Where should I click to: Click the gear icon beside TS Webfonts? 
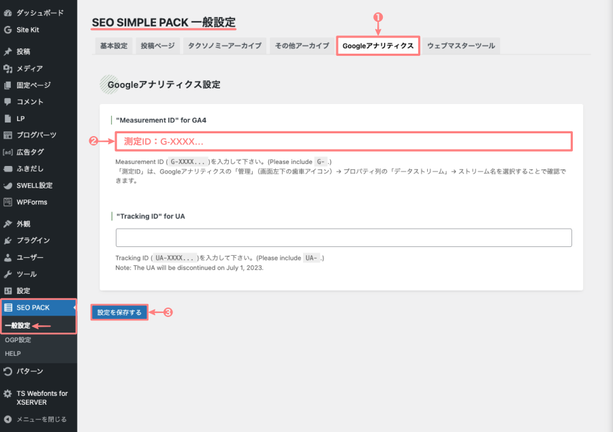click(7, 394)
